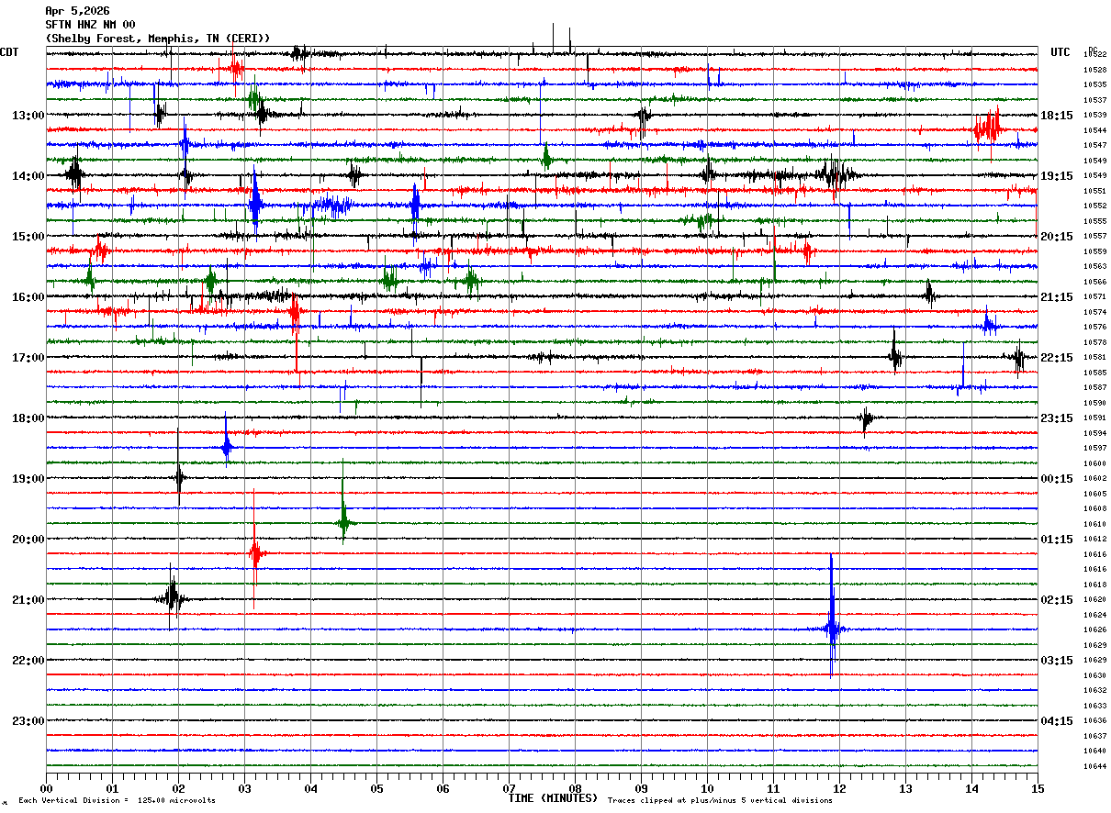This screenshot has width=1111, height=813.
Task: Click the '01' minute tick label
Action: click(112, 788)
